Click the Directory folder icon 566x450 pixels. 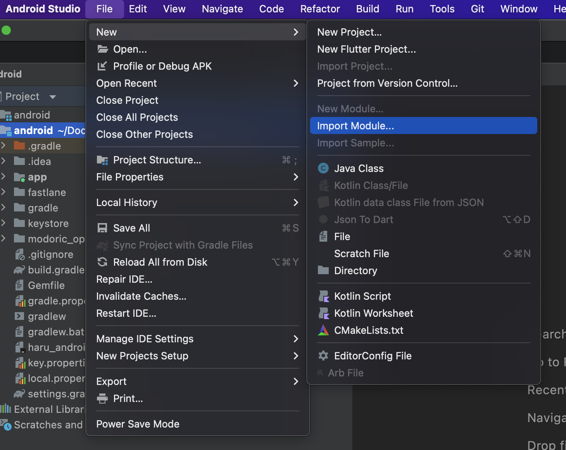[323, 270]
